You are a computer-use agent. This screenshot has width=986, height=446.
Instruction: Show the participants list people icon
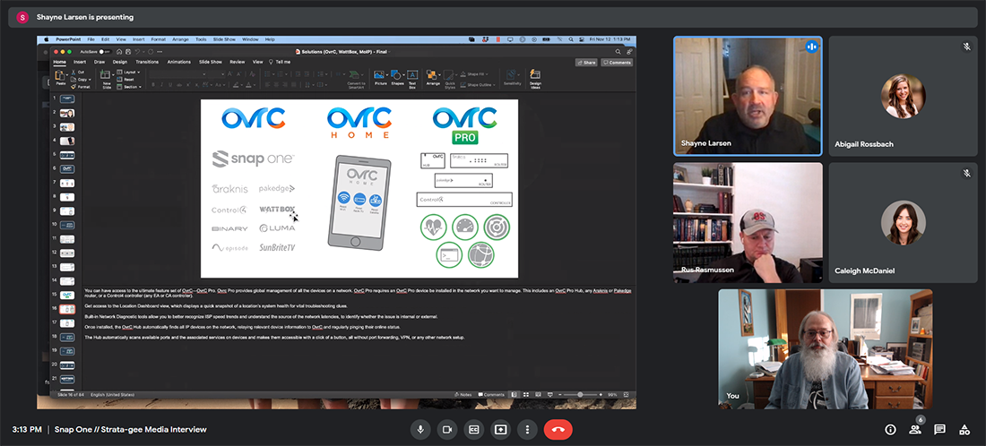click(x=915, y=430)
